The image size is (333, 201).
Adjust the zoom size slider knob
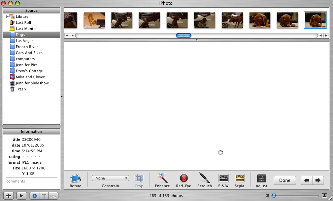point(274,196)
